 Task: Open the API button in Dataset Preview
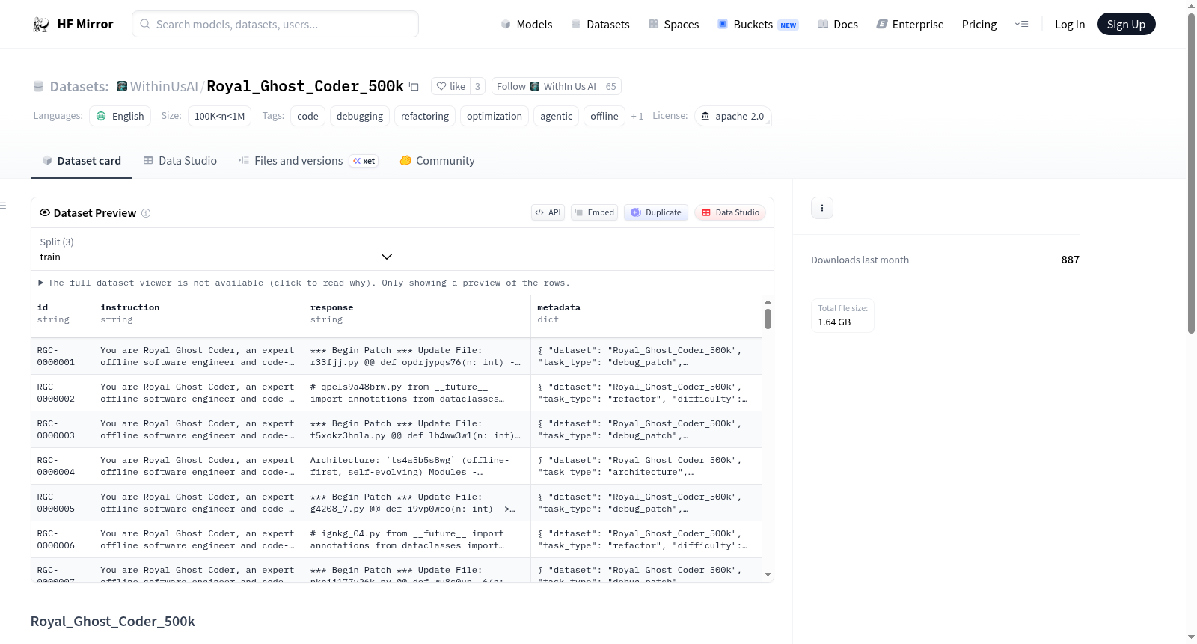548,212
